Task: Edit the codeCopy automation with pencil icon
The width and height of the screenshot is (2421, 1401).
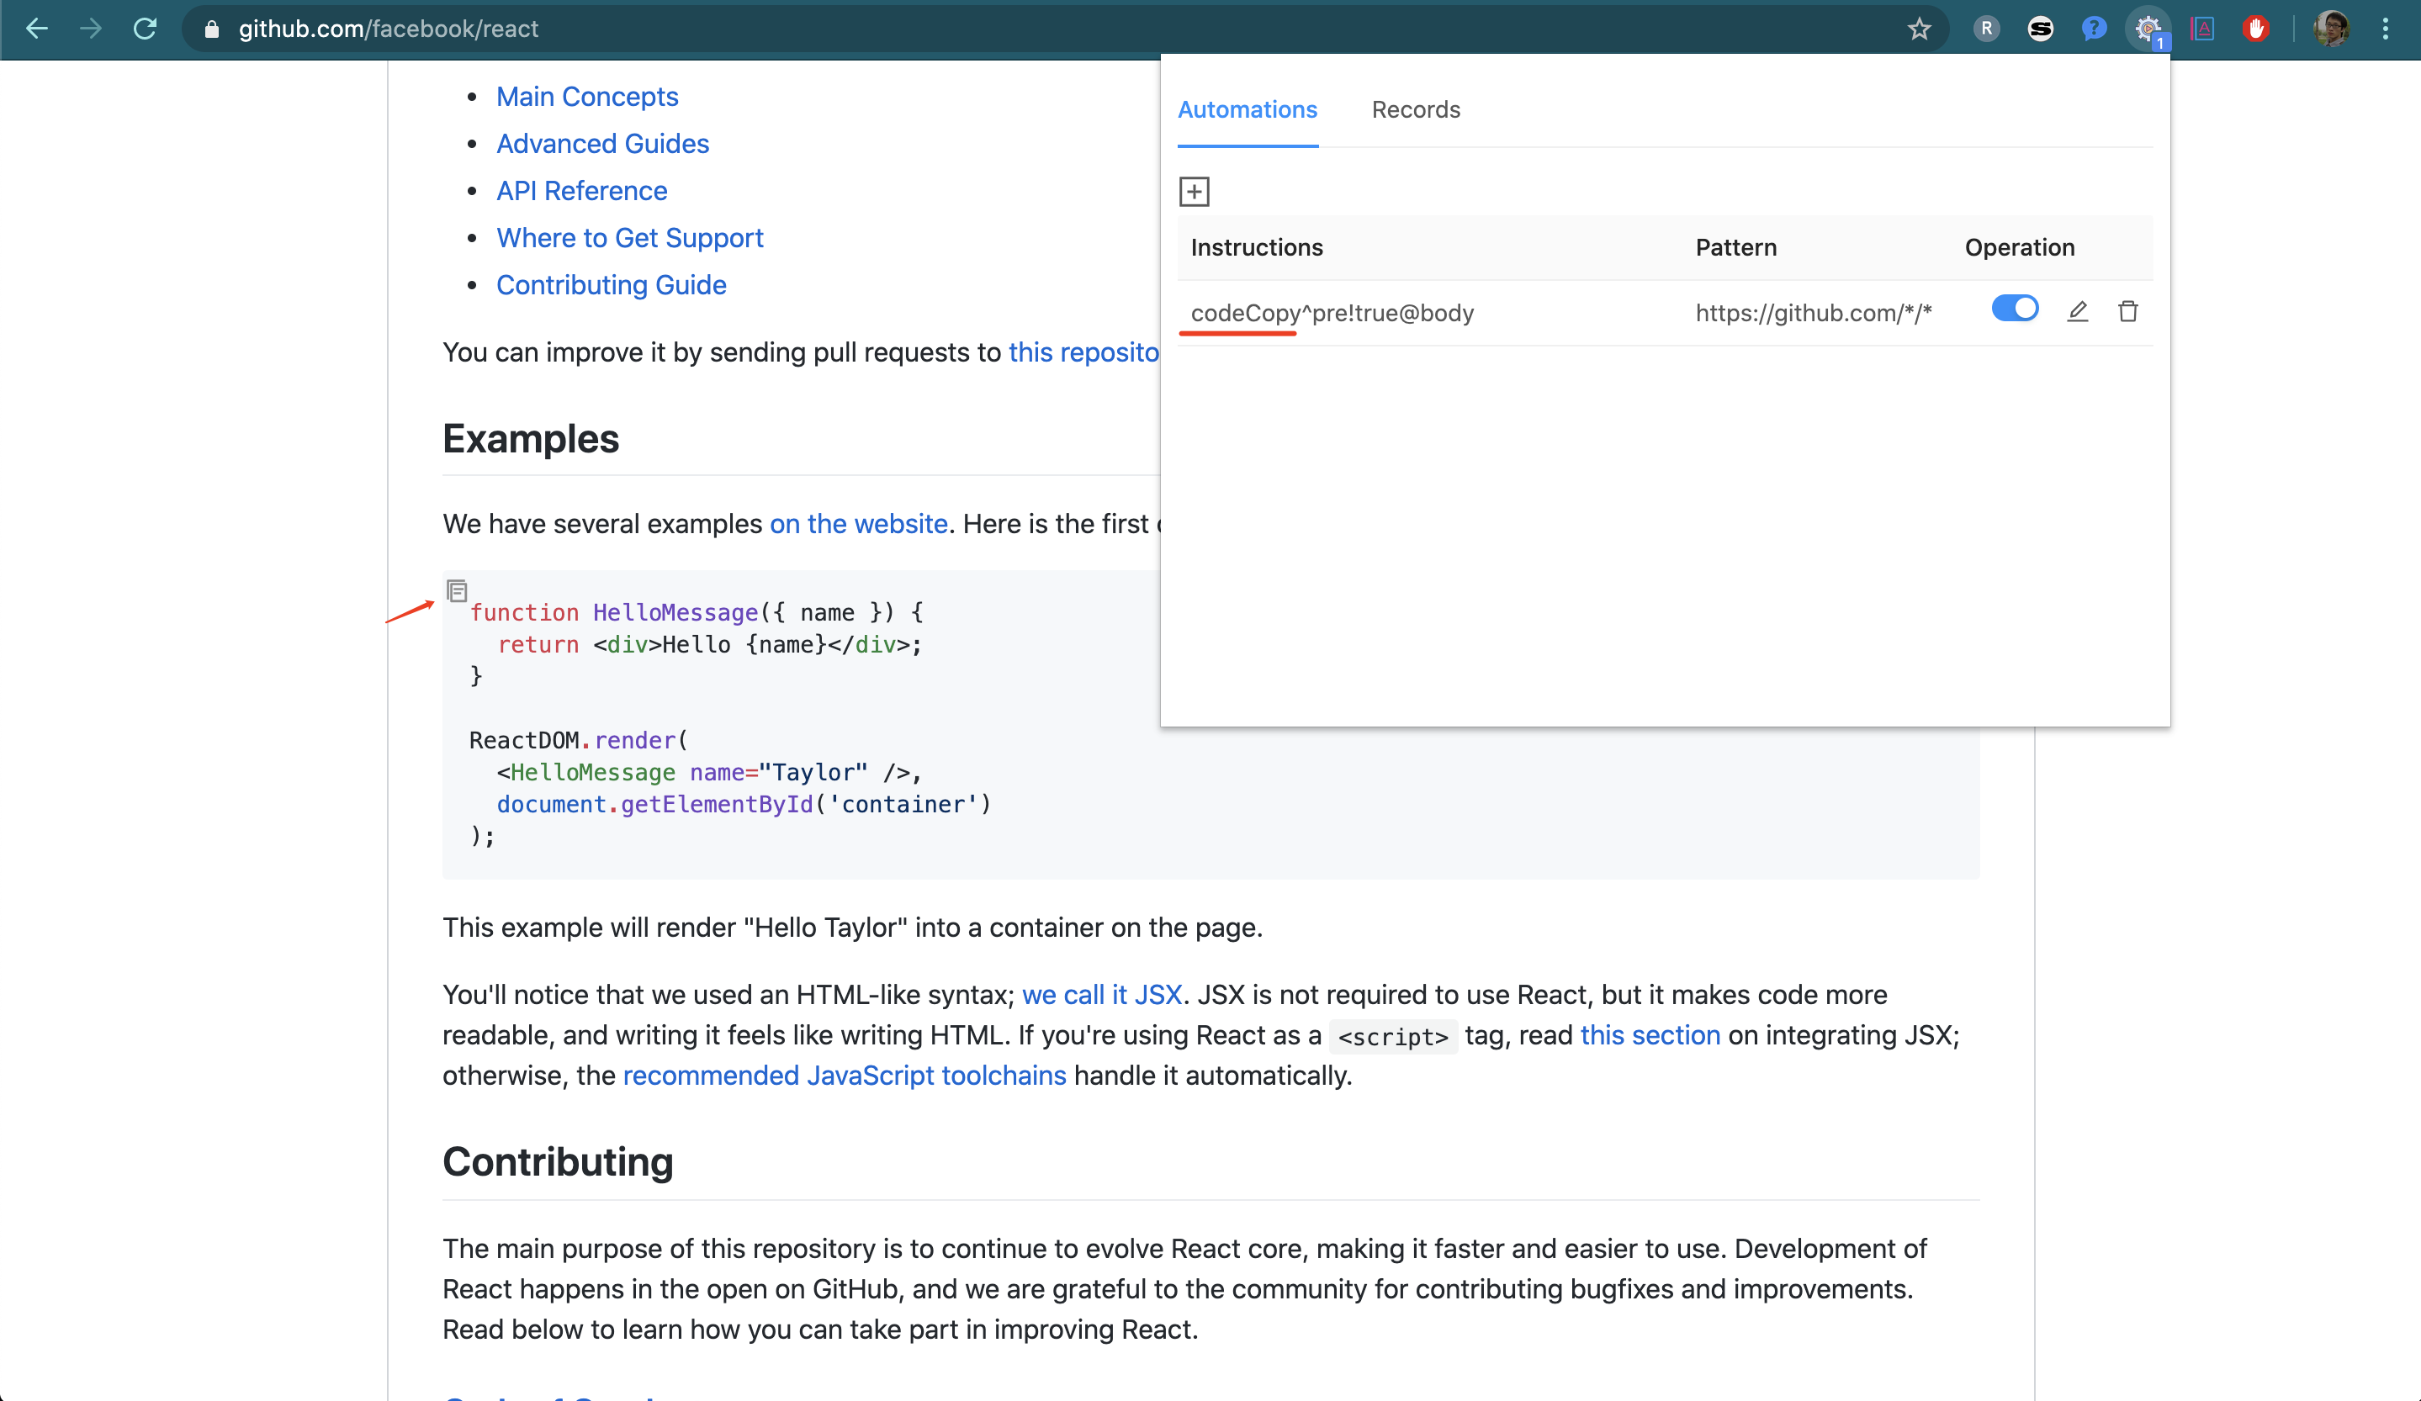Action: (x=2077, y=311)
